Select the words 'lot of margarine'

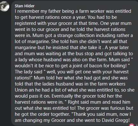[x=32, y=41]
